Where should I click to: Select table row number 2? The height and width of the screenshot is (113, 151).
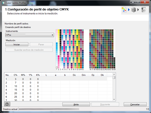click(x=56, y=83)
